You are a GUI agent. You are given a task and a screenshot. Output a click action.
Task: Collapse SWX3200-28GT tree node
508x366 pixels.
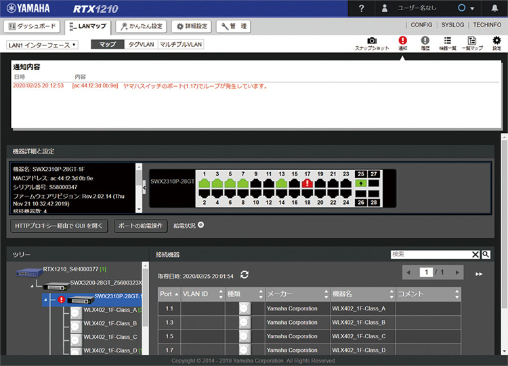pos(32,286)
